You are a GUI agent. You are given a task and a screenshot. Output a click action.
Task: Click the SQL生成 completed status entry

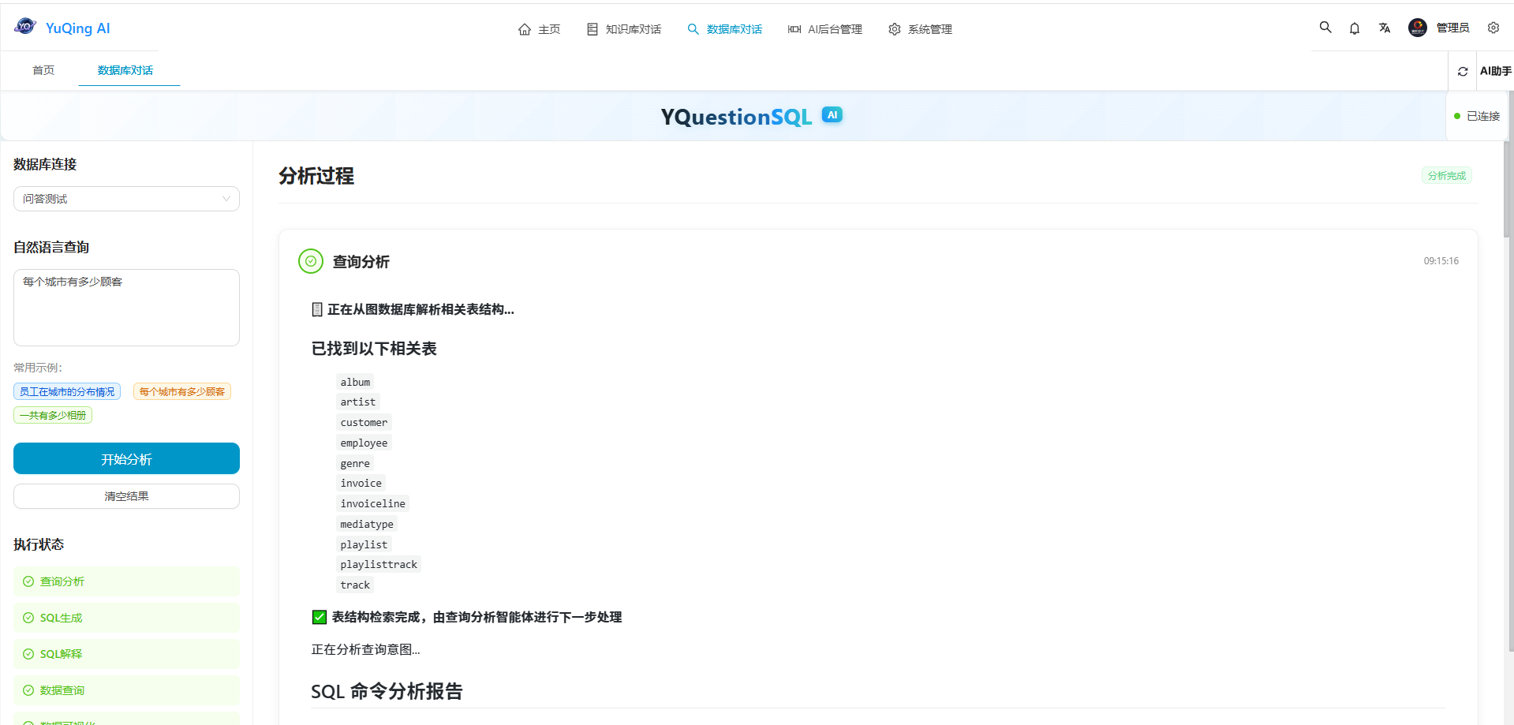coord(125,618)
